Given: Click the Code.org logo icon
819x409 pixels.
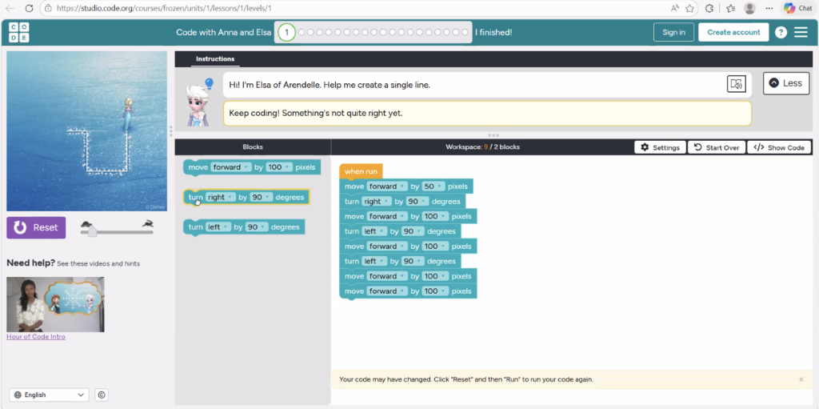Looking at the screenshot, I should pos(19,32).
